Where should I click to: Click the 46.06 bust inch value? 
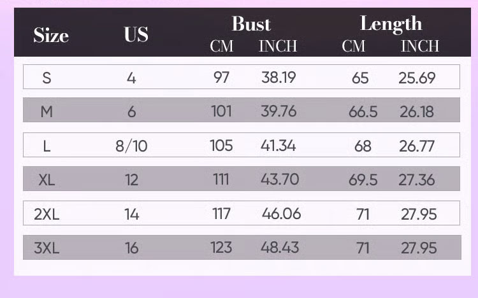tap(281, 213)
